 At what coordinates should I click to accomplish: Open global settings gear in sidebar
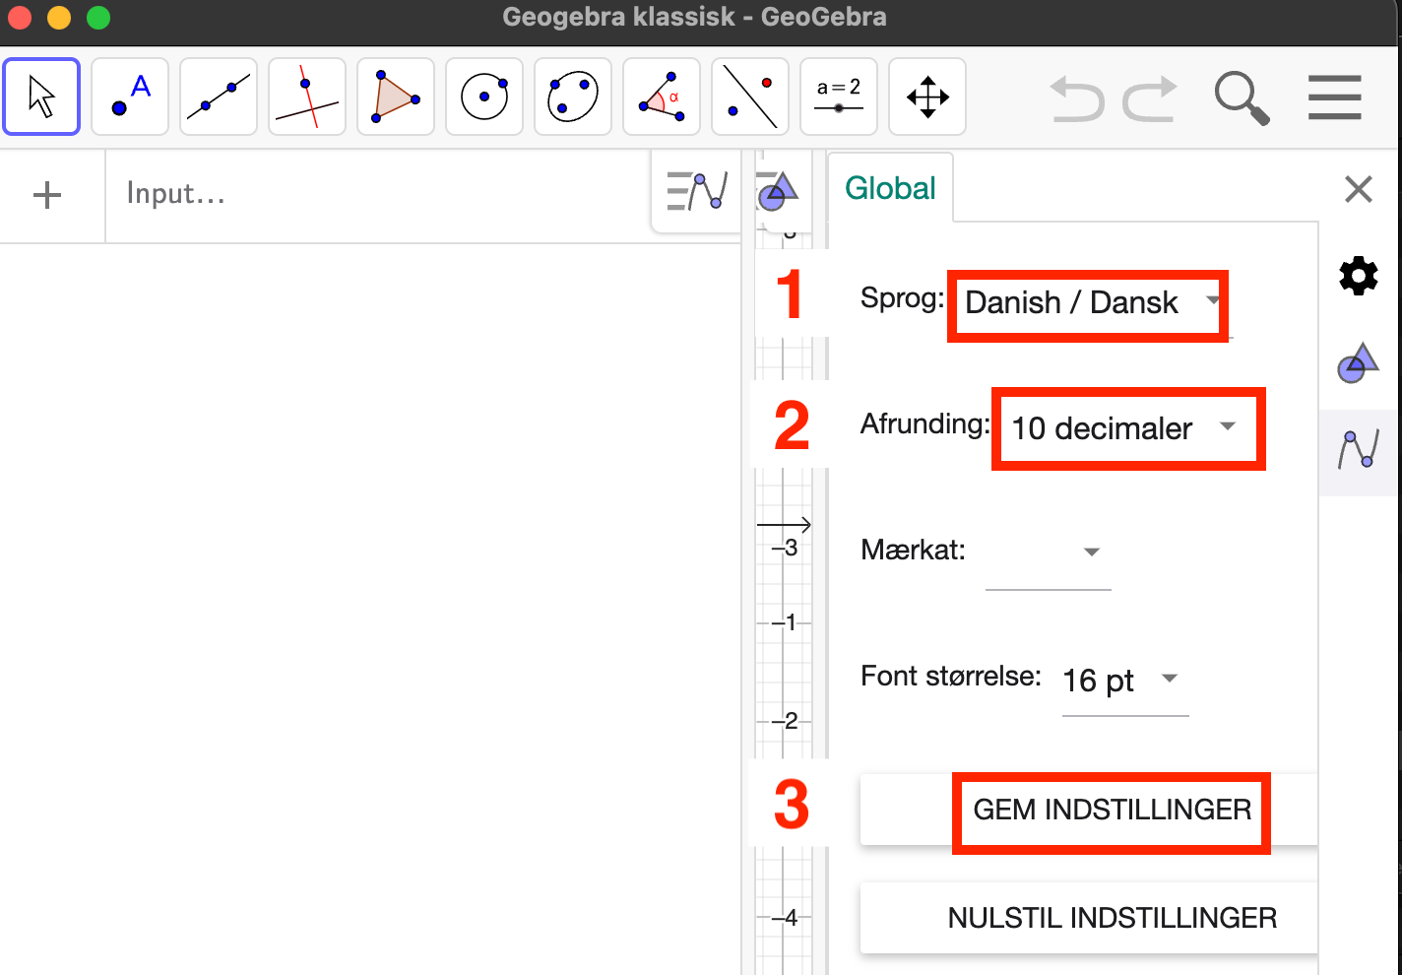pyautogui.click(x=1359, y=276)
